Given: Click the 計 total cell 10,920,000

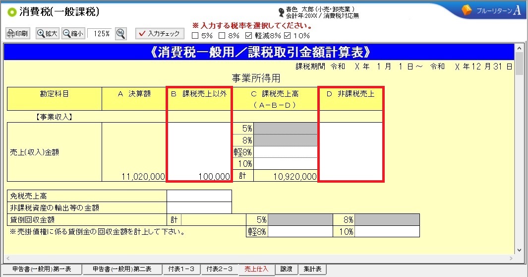Looking at the screenshot, I should pyautogui.click(x=285, y=176).
